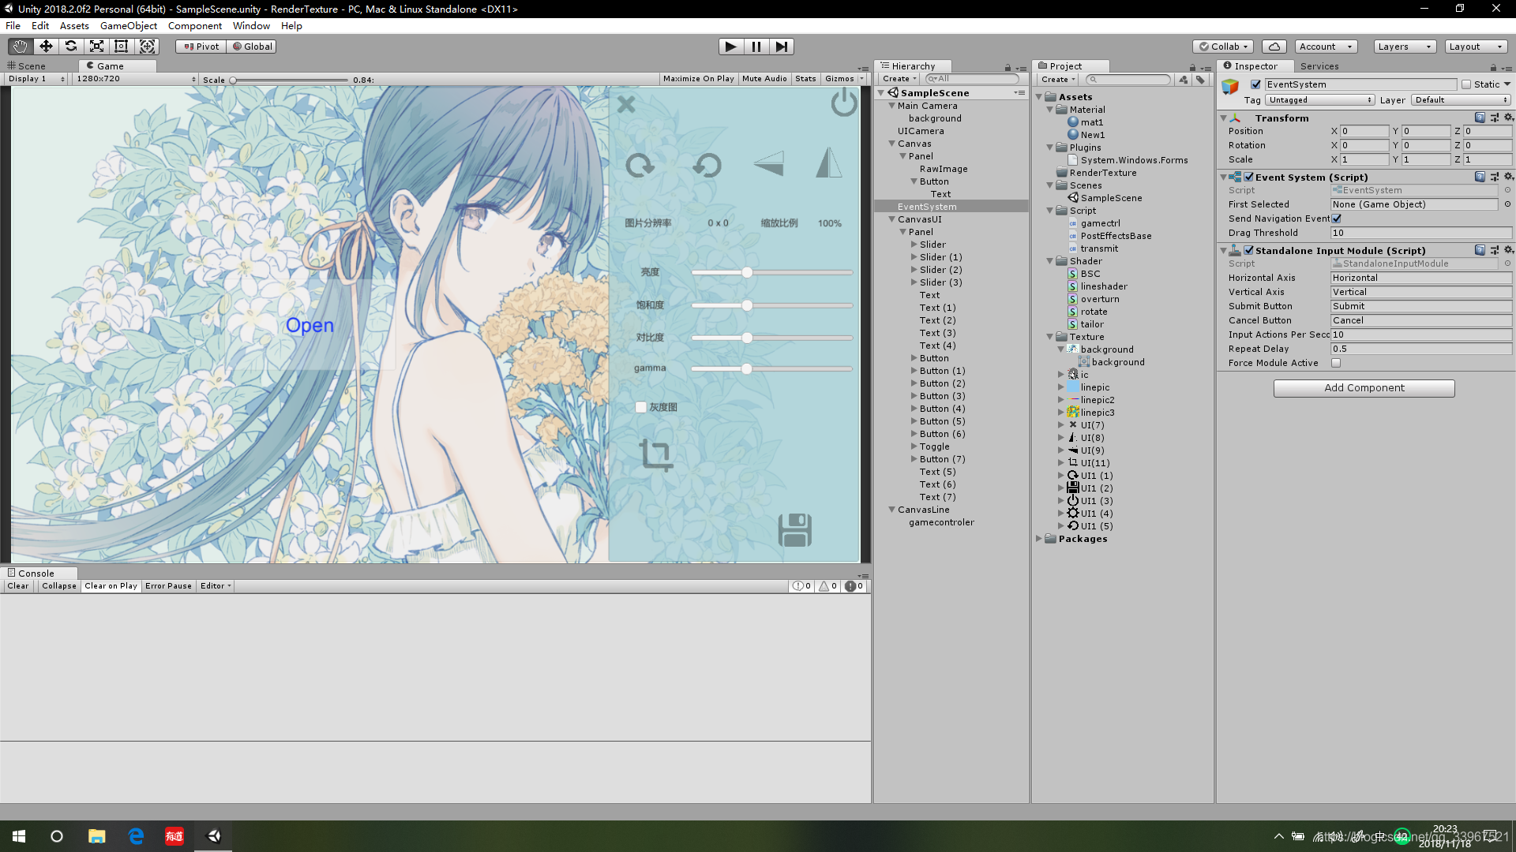Toggle Standalone Input Module enabled checkbox

click(1249, 250)
